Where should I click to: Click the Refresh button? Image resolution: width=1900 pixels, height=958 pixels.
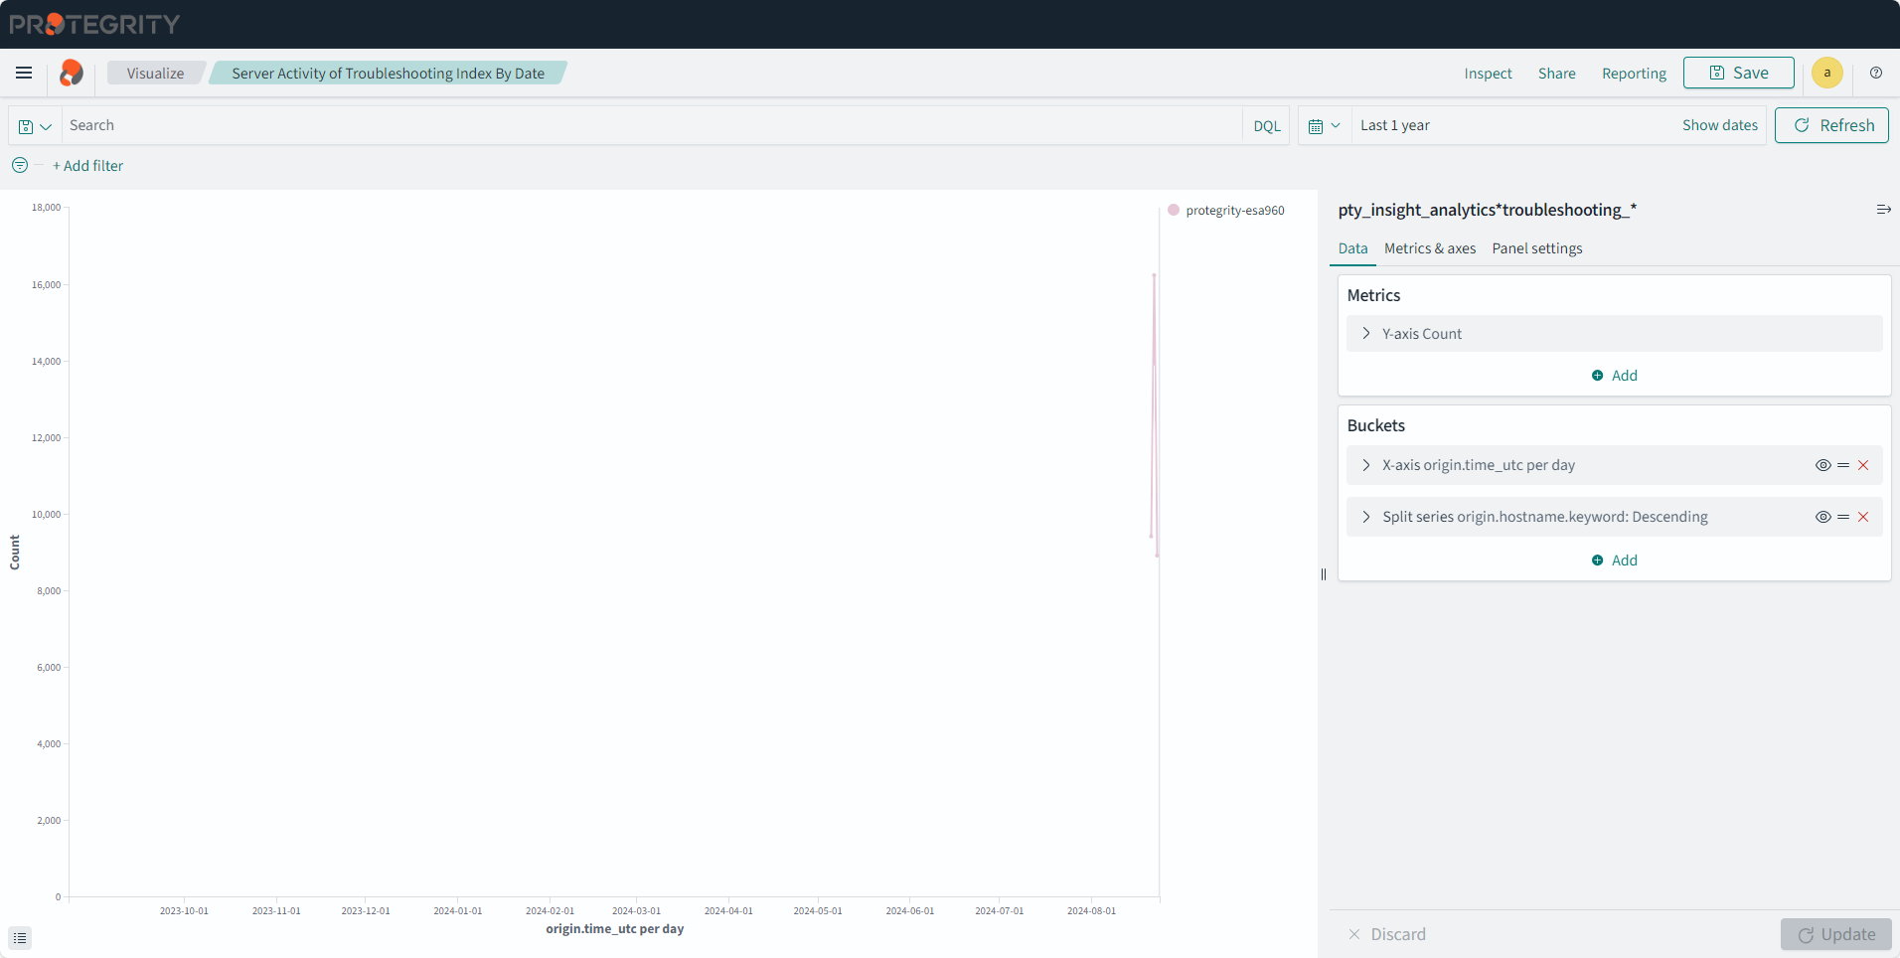tap(1831, 125)
